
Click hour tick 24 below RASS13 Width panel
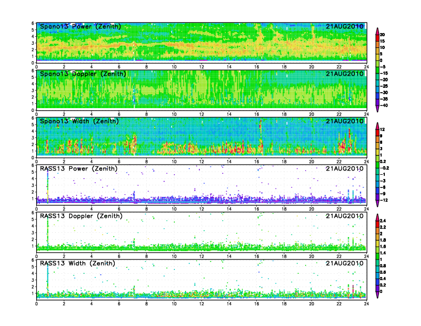pyautogui.click(x=366, y=304)
